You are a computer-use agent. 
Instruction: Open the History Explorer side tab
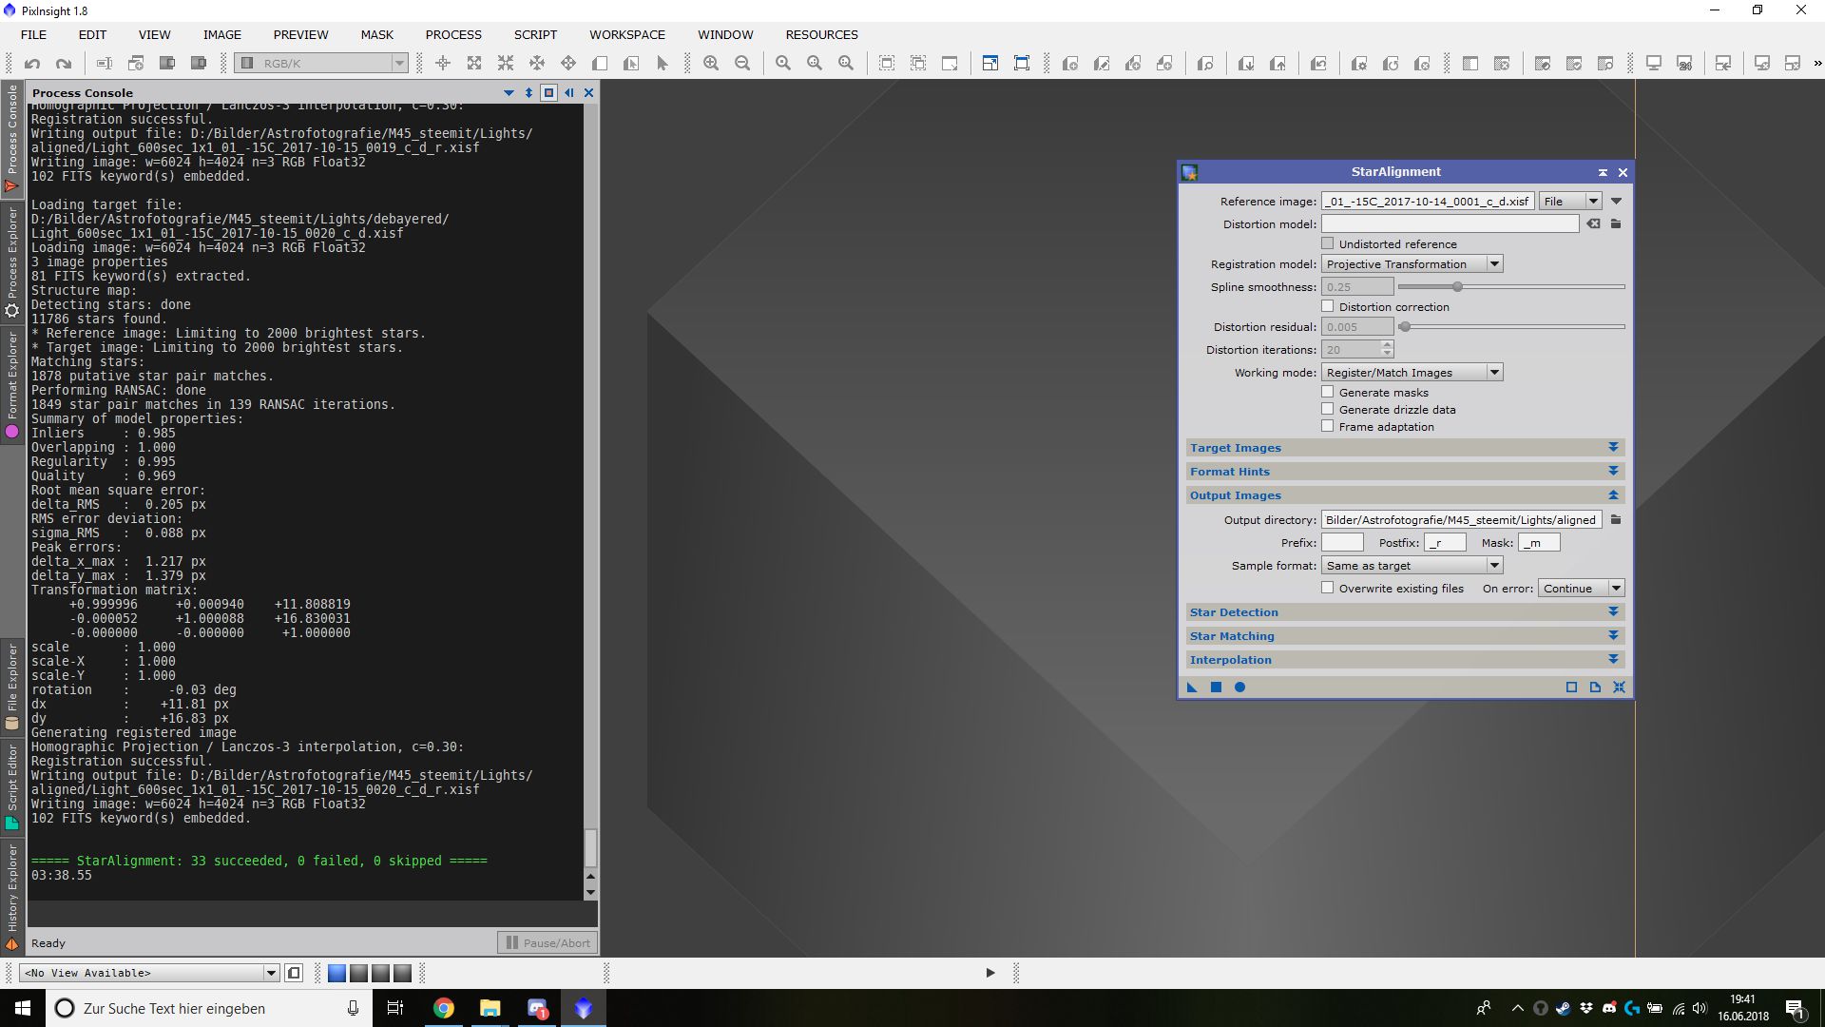tap(12, 895)
